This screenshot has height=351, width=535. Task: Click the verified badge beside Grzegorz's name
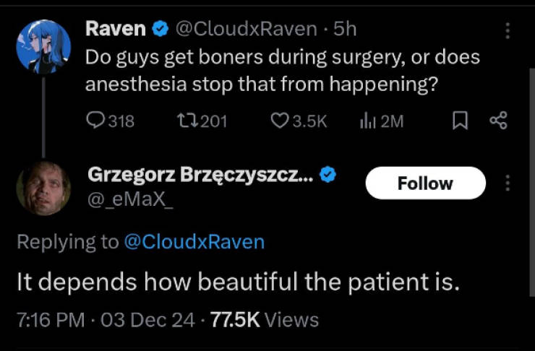[x=328, y=174]
